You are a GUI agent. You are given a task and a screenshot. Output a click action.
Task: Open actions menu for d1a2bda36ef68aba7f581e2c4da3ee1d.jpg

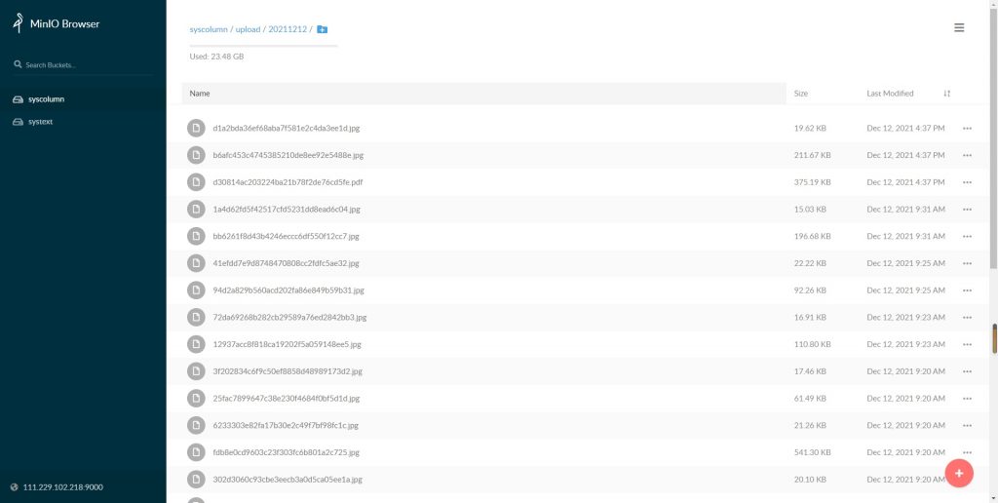point(968,128)
